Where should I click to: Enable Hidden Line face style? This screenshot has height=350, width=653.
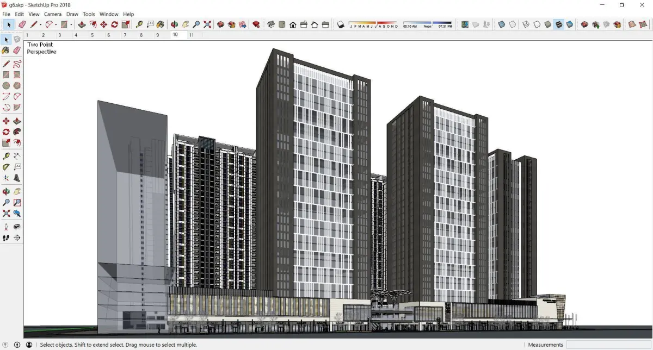pyautogui.click(x=537, y=24)
